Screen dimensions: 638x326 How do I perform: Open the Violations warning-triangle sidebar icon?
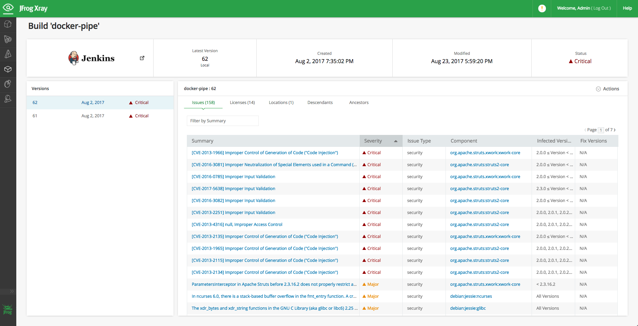8,54
